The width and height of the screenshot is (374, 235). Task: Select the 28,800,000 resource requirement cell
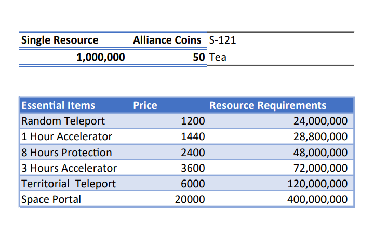click(x=320, y=137)
